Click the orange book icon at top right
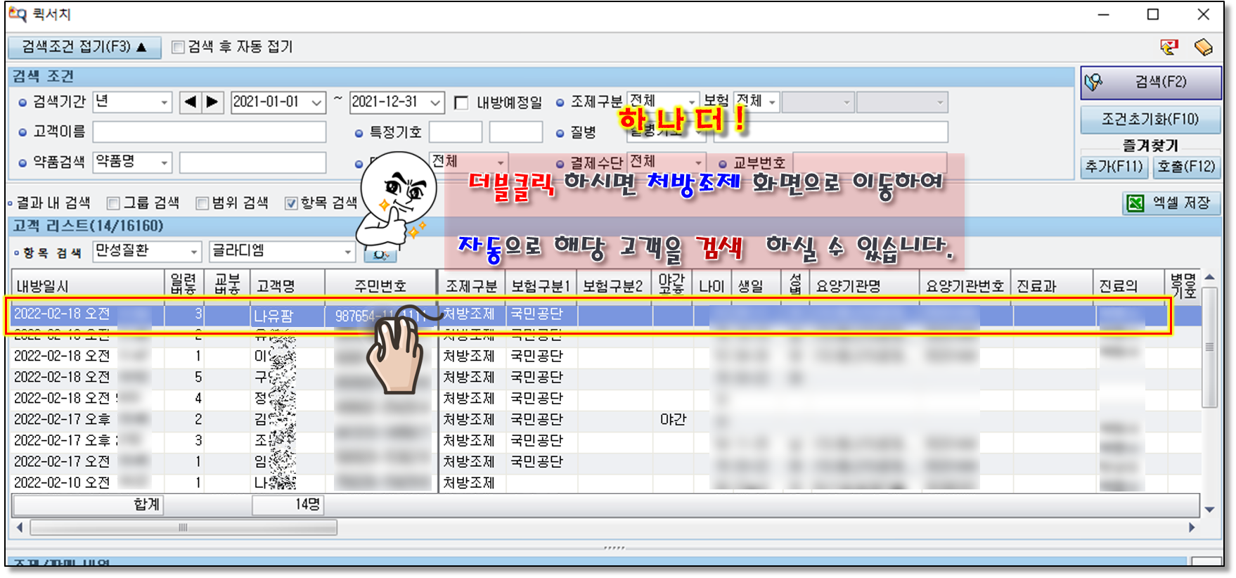The image size is (1236, 578). point(1204,47)
